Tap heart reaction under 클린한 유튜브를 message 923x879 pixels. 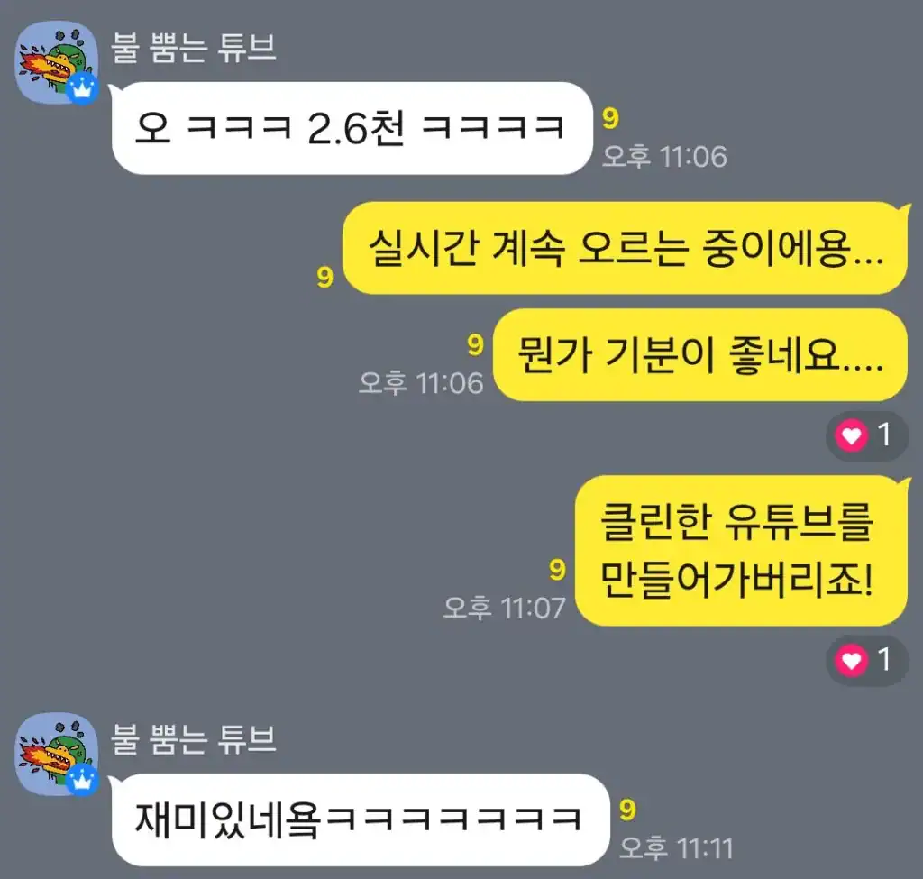851,661
